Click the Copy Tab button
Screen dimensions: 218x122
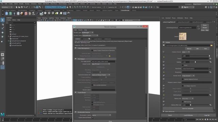pyautogui.click(x=207, y=115)
